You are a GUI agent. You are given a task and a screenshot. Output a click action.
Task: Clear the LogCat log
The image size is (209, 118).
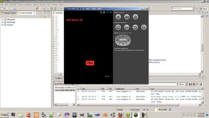(194, 84)
